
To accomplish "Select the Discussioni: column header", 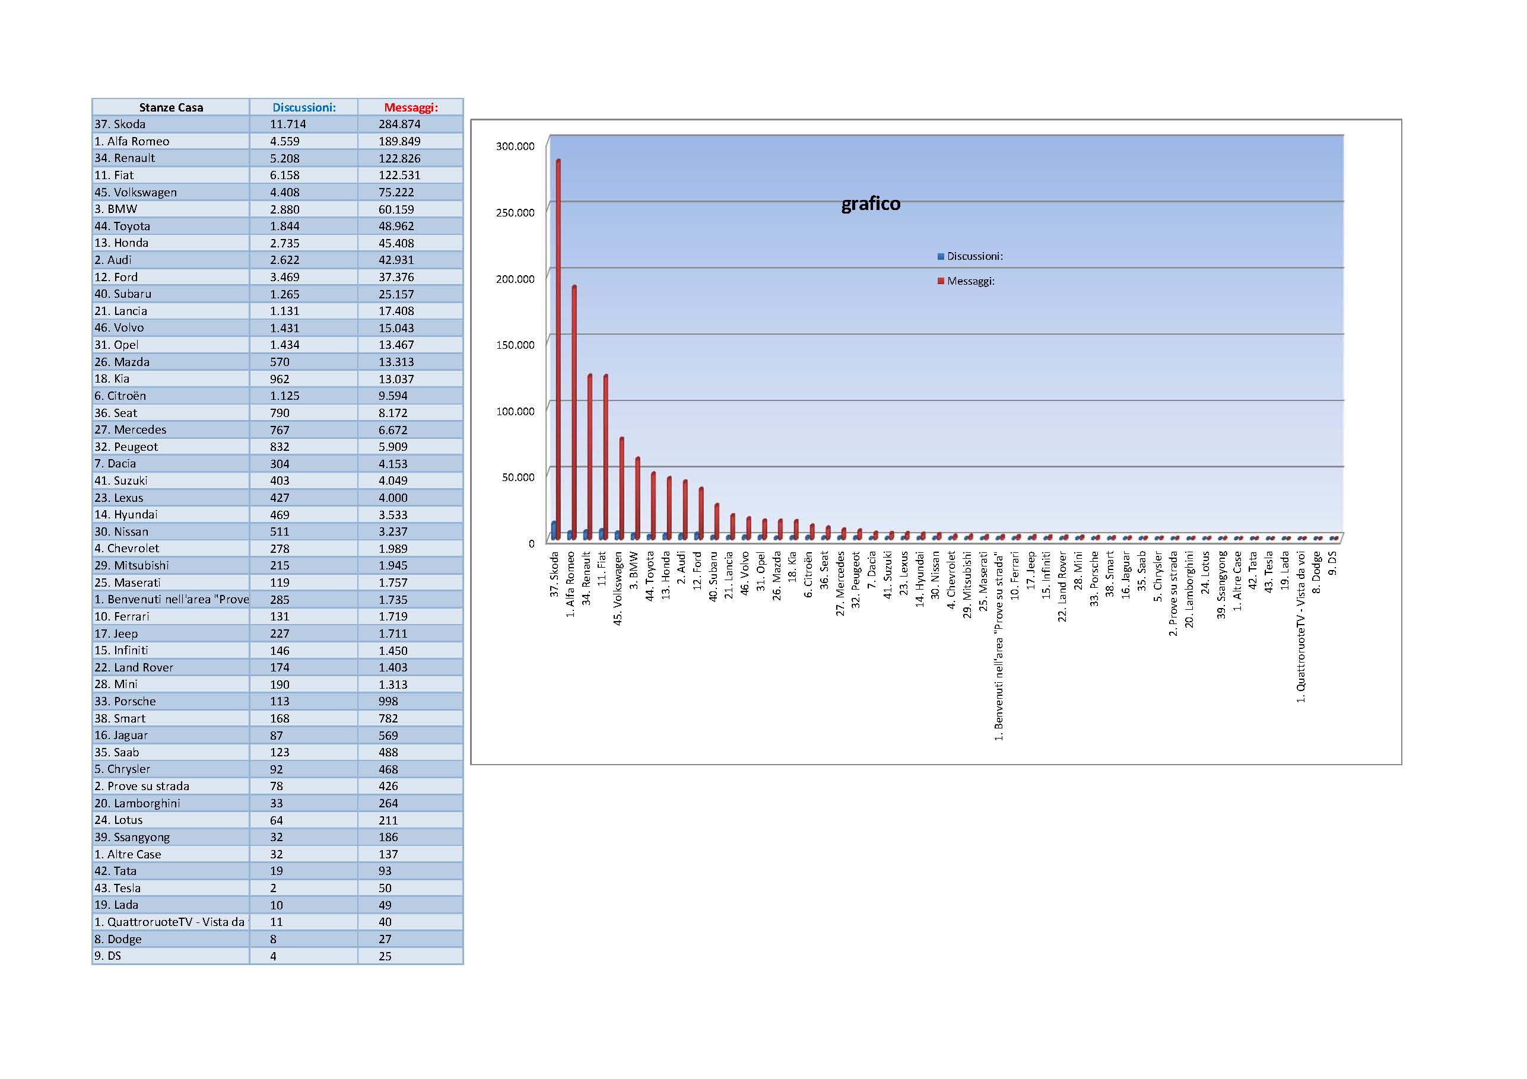I will [x=304, y=107].
